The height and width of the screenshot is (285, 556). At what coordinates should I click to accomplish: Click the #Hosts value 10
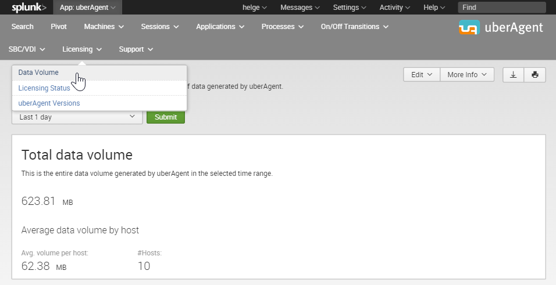(144, 266)
